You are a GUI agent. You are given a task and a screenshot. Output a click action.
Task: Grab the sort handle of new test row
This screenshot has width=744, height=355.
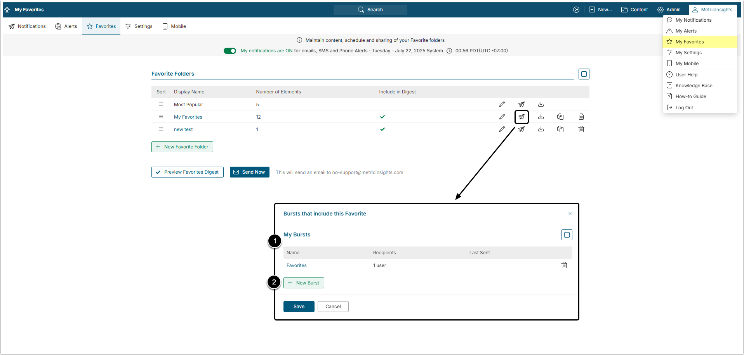tap(161, 129)
